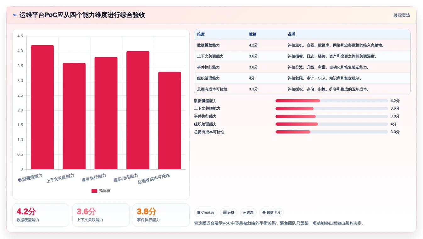Click the 数据 column header
This screenshot has width=423, height=239.
click(253, 34)
